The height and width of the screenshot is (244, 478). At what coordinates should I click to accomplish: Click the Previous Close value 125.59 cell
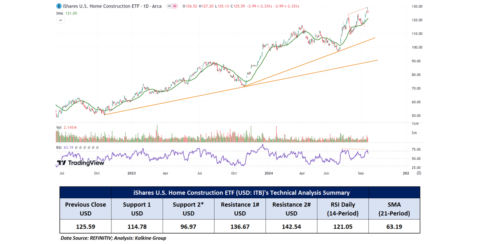[x=85, y=227]
